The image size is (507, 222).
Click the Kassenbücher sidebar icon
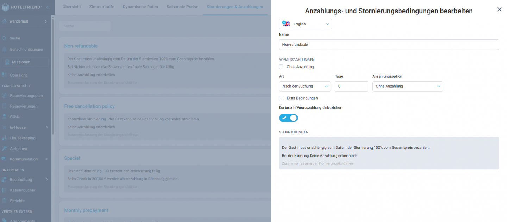point(4,190)
